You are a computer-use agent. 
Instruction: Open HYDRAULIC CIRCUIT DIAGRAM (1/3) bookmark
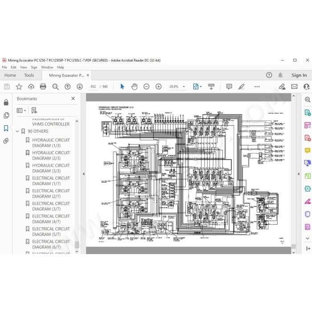point(51,143)
